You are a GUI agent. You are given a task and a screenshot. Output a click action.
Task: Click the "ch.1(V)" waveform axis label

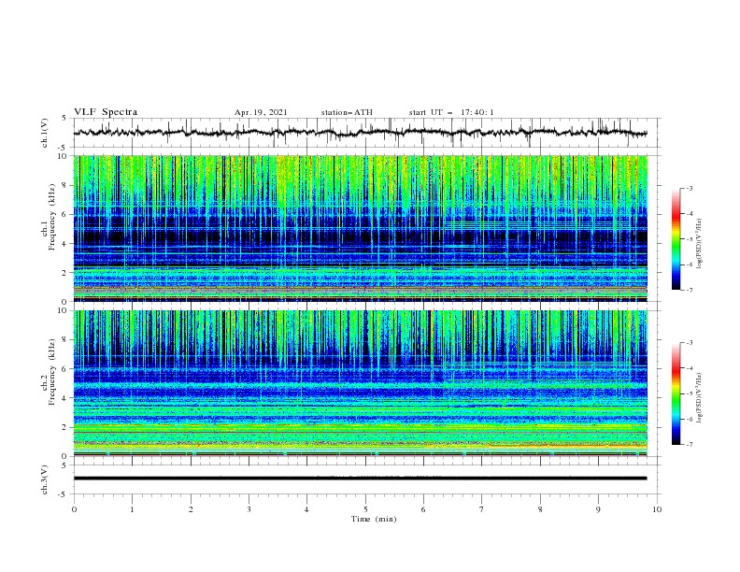(44, 133)
